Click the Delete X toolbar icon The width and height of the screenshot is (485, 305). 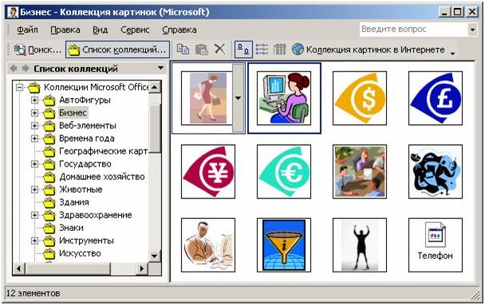tap(219, 49)
